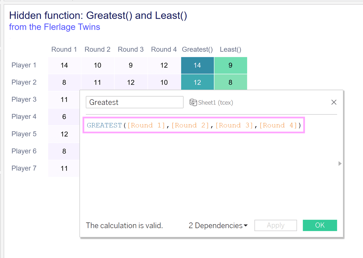Select Player 1 Greatest() cell showing 14
The width and height of the screenshot is (363, 258).
[x=197, y=65]
